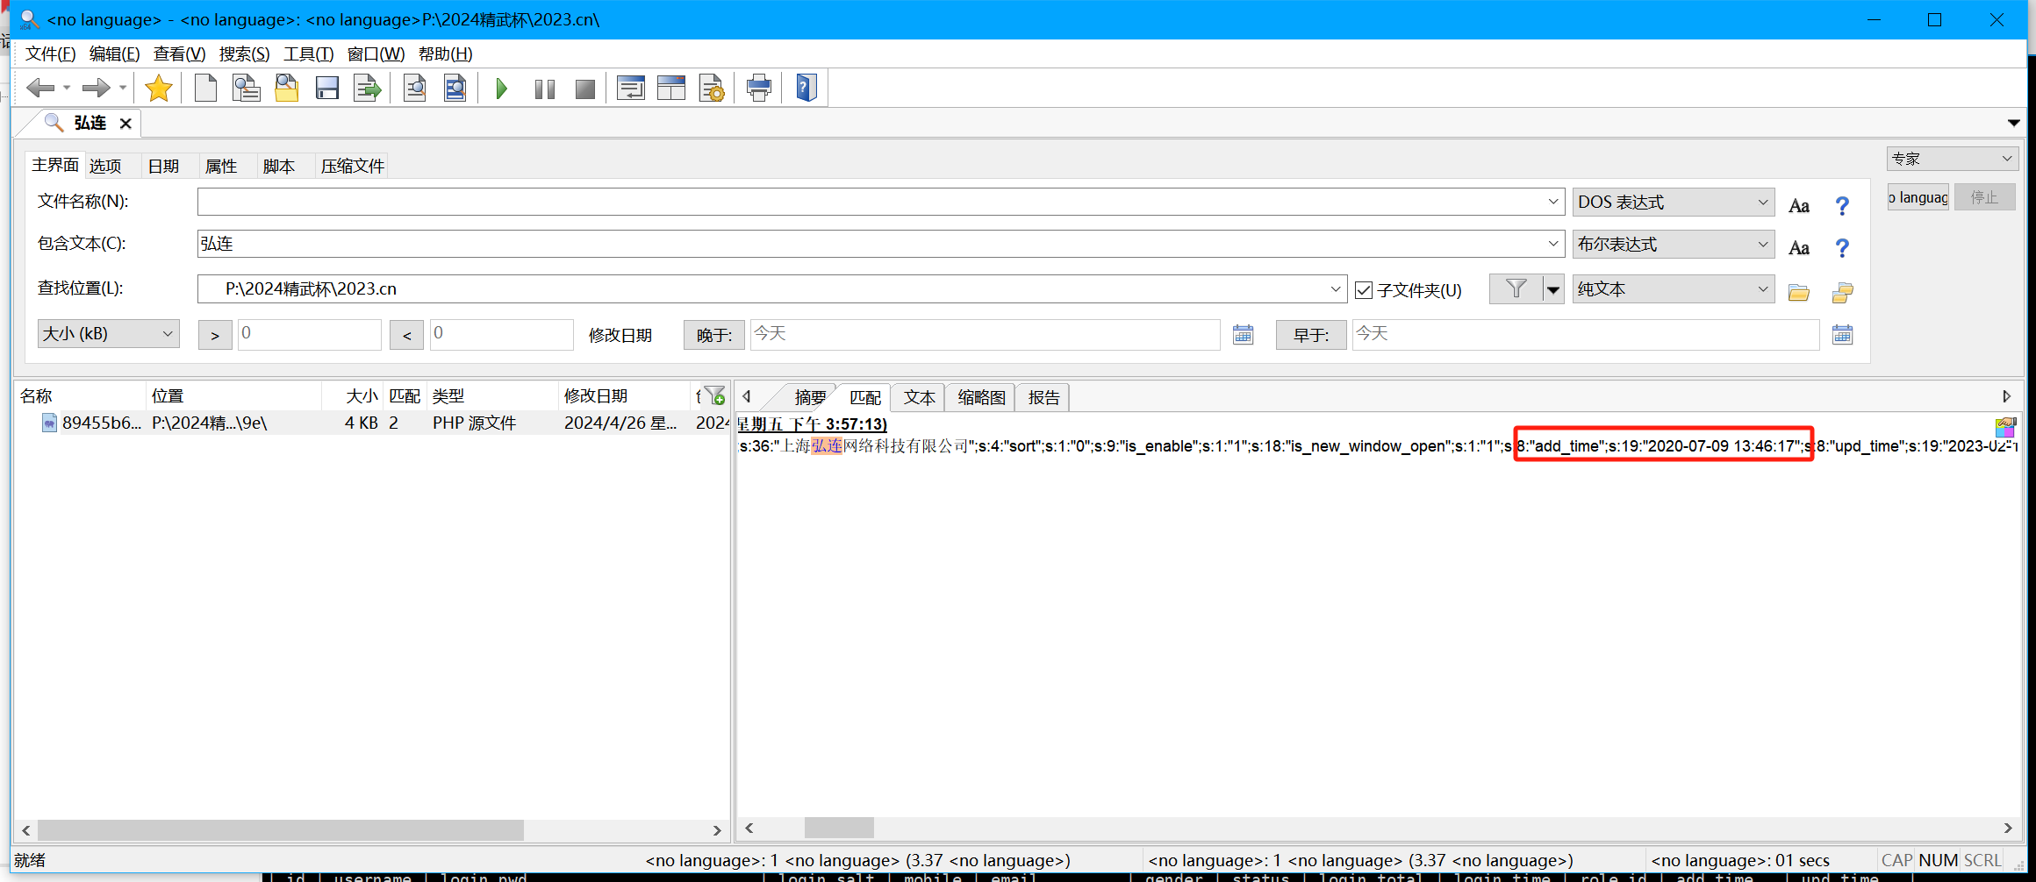This screenshot has width=2036, height=882.
Task: Expand the containing text history dropdown arrow
Action: click(1553, 244)
